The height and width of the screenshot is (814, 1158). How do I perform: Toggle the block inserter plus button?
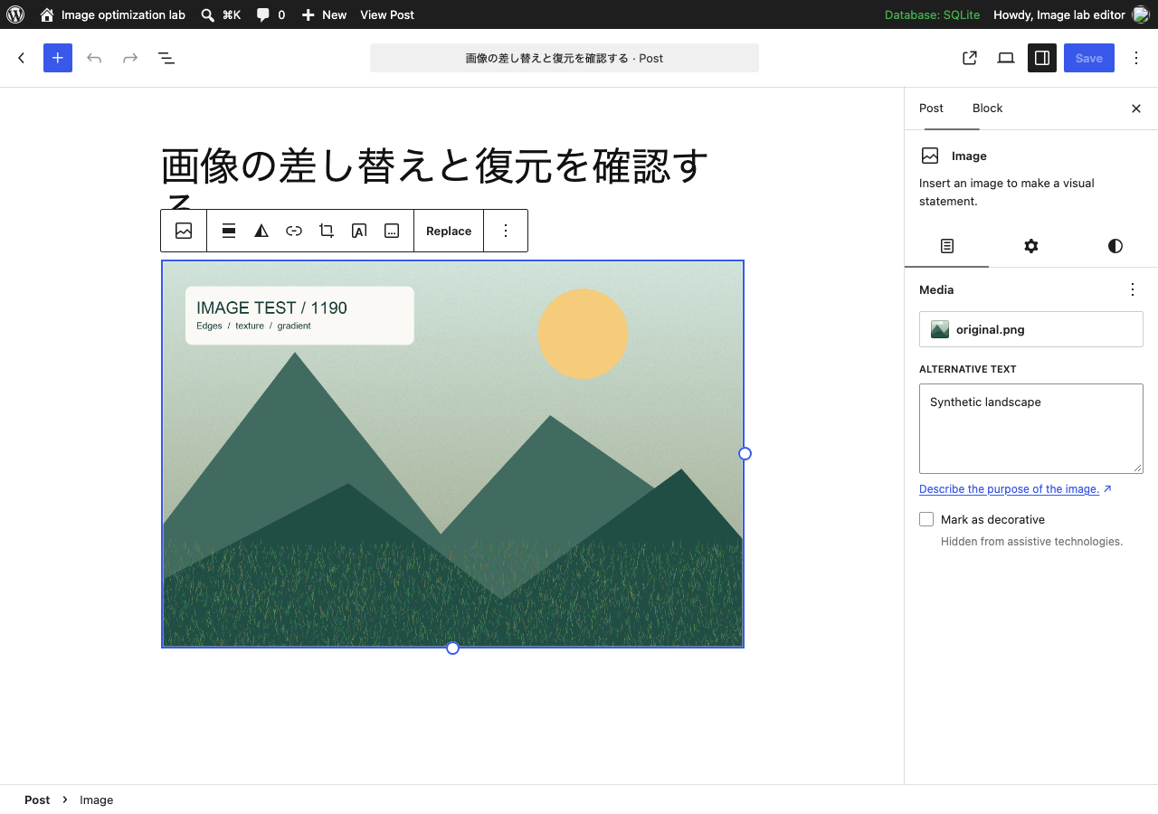click(x=58, y=58)
